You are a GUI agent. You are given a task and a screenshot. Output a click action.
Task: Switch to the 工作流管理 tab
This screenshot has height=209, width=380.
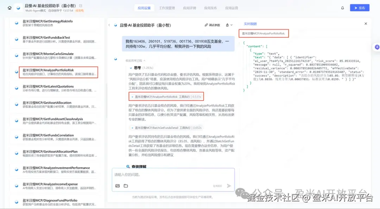click(167, 7)
